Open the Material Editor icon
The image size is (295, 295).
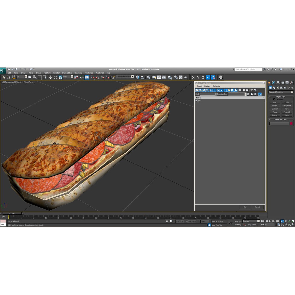tap(170, 77)
